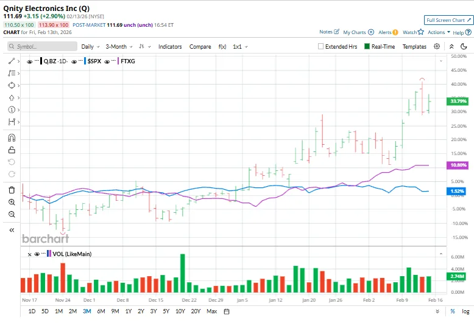Image resolution: width=474 pixels, height=323 pixels.
Task: Open the 1x1 layout dropdown
Action: pos(240,47)
